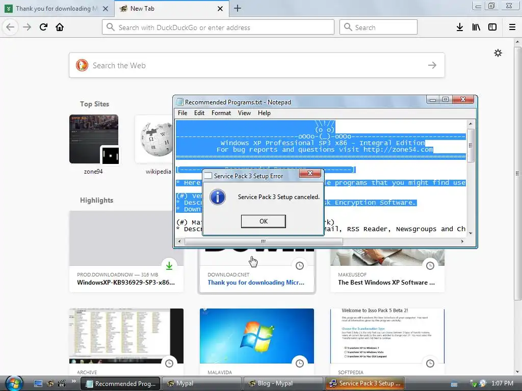Click the Show Desktop quick launch icon
Screen dimensions: 522x391
coord(38,383)
